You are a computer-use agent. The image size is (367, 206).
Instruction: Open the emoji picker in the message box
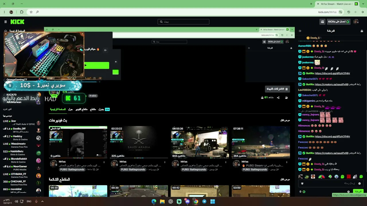(x=360, y=183)
